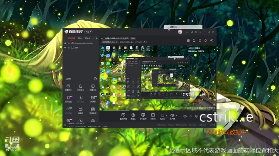Click the user avatar in title bar
279x156 pixels.
click(x=180, y=32)
